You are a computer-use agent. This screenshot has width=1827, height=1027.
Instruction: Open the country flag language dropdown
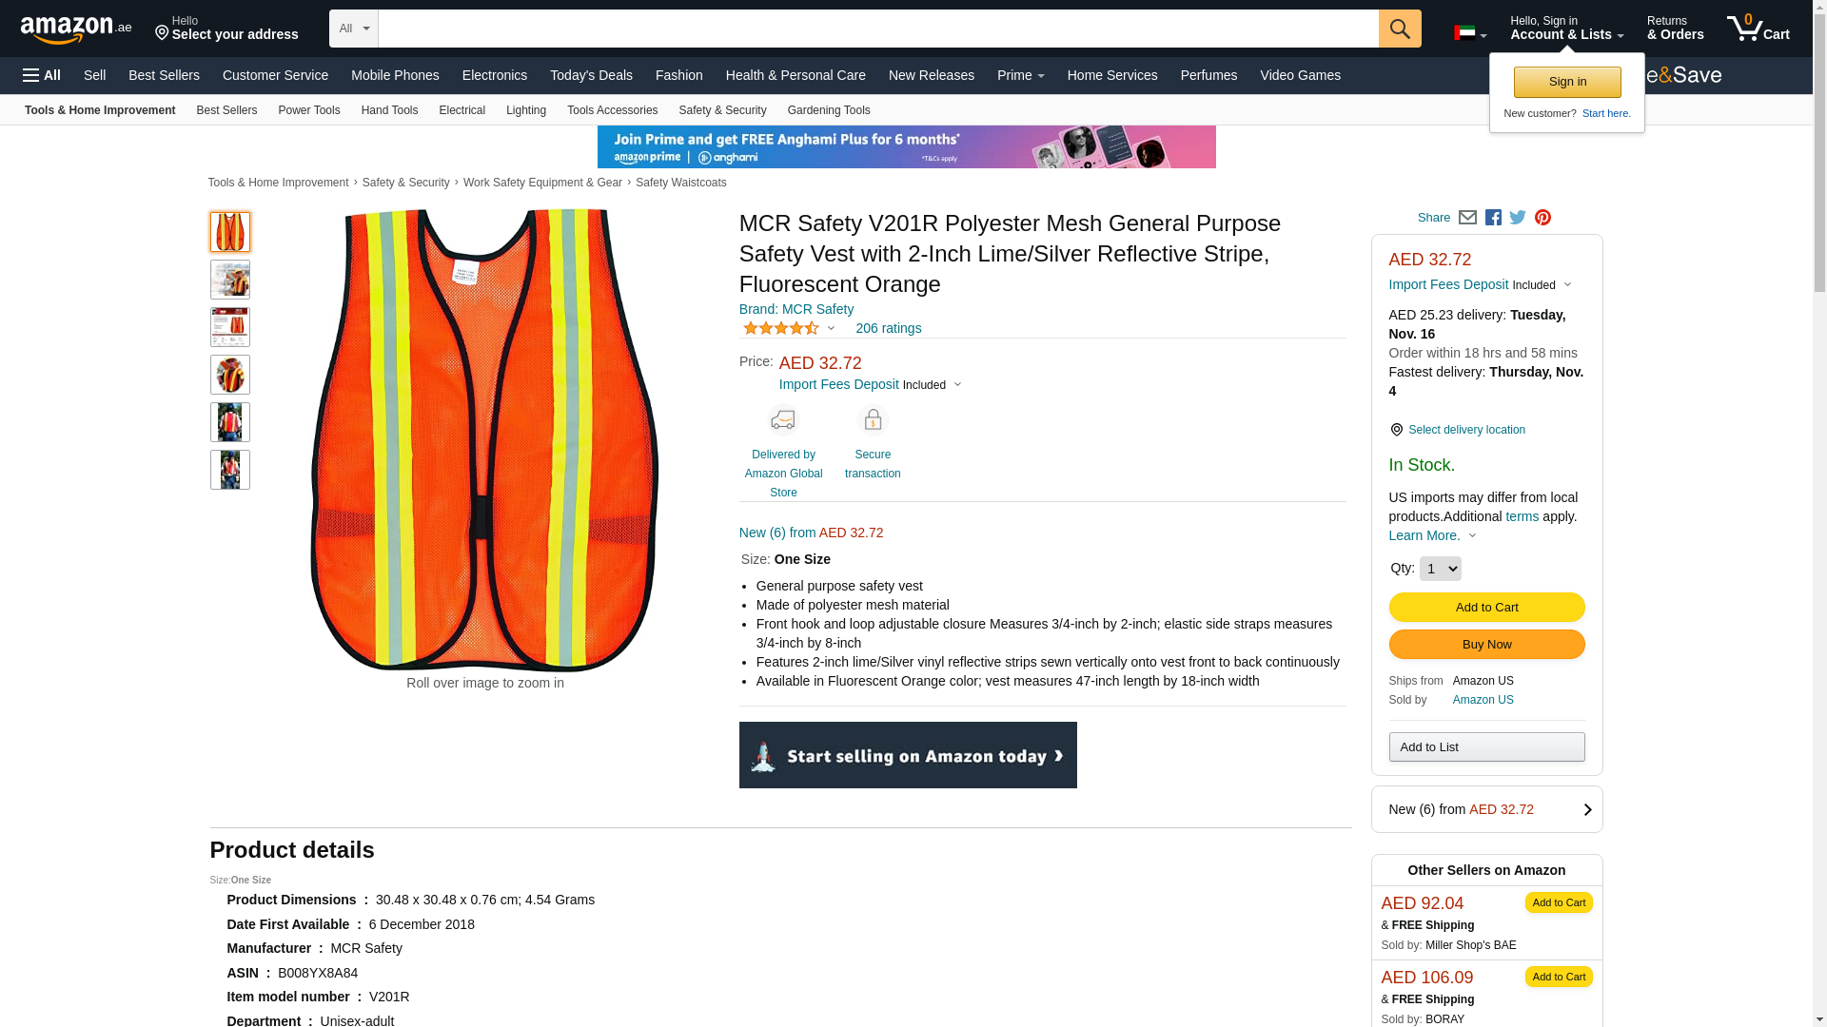pyautogui.click(x=1470, y=33)
